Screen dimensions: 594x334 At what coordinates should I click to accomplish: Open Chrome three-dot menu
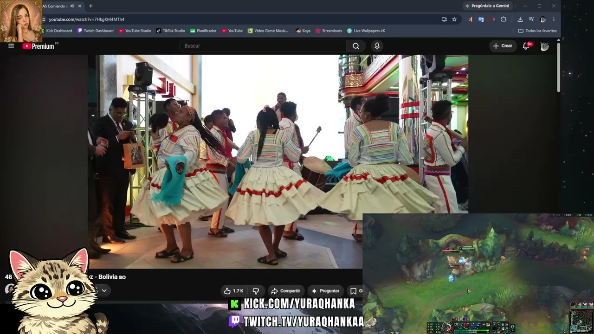point(554,19)
